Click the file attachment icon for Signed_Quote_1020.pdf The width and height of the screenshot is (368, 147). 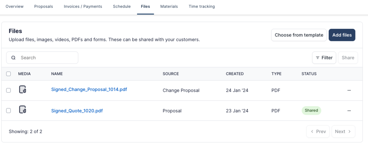(22, 110)
